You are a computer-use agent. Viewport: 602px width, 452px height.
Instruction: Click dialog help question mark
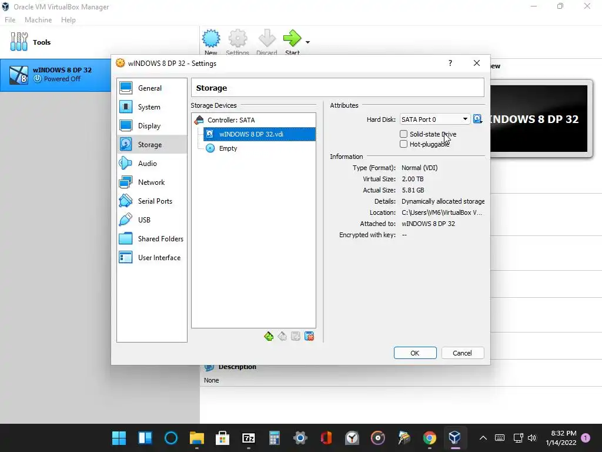coord(450,63)
